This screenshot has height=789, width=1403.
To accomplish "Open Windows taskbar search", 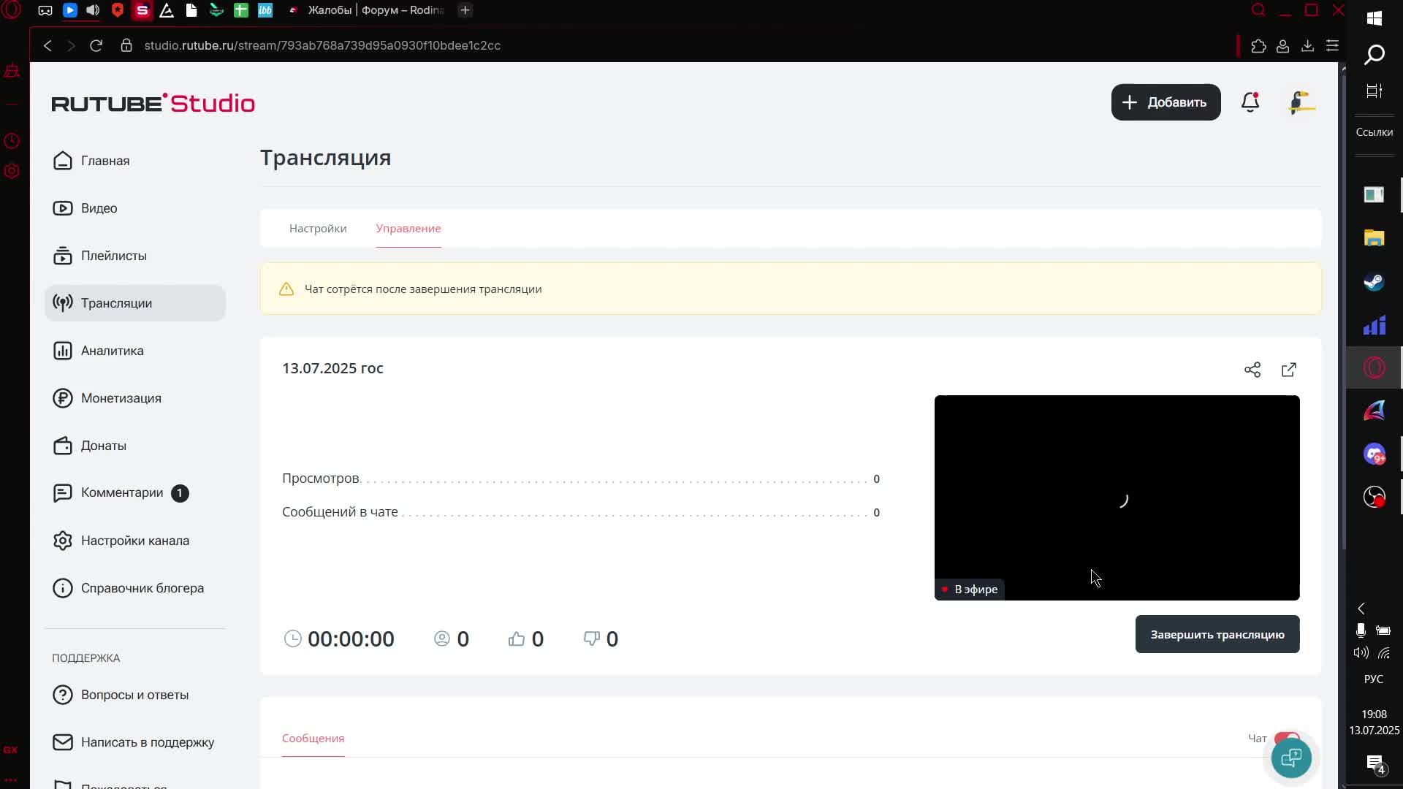I will [1374, 55].
